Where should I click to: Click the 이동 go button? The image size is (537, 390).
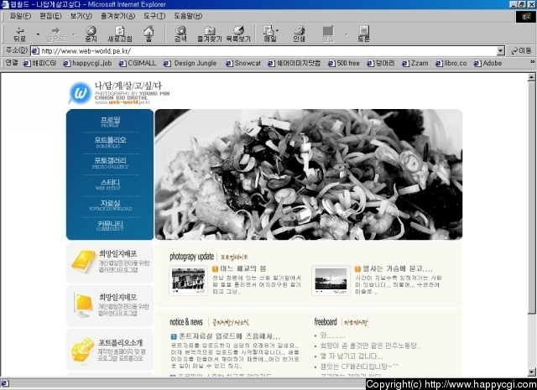[x=521, y=51]
